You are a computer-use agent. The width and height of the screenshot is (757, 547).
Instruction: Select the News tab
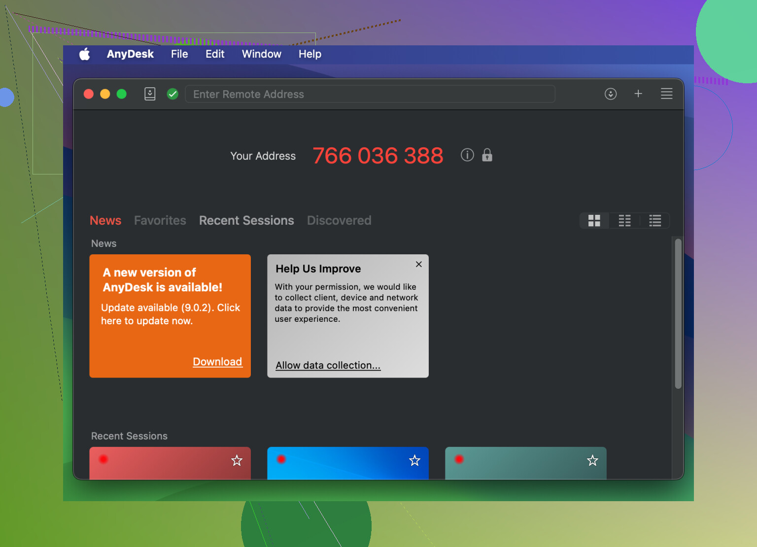click(105, 220)
